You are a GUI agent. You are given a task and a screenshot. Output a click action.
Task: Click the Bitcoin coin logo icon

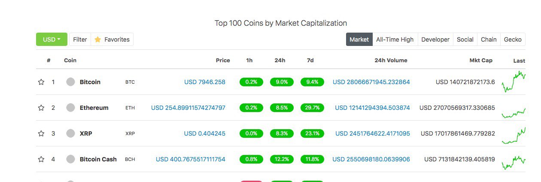pos(70,82)
